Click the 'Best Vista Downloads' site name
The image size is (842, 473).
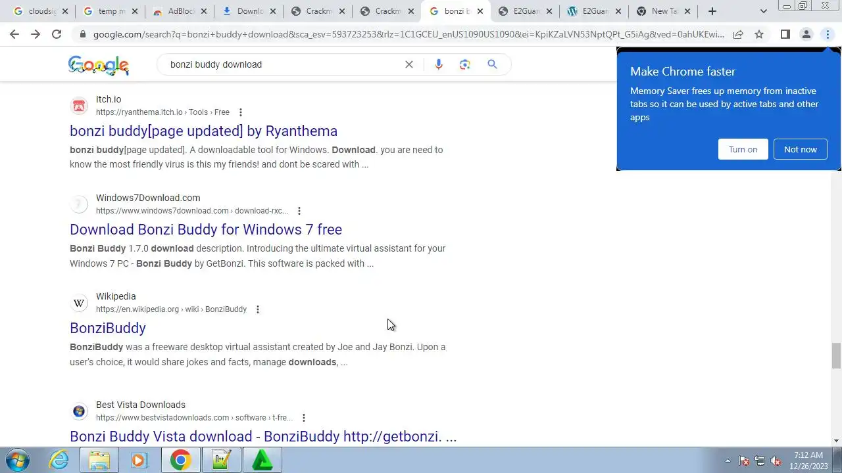(x=141, y=405)
